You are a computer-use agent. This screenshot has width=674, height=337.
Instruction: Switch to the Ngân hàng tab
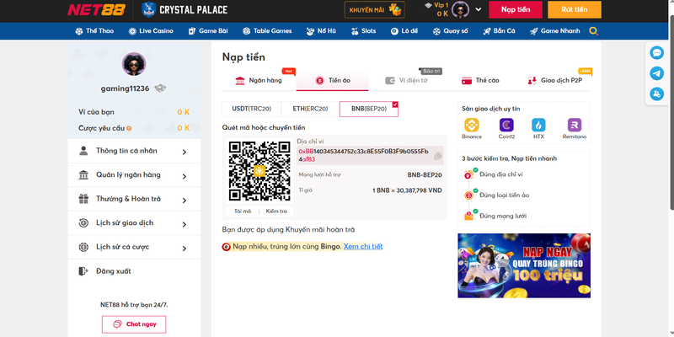[259, 80]
